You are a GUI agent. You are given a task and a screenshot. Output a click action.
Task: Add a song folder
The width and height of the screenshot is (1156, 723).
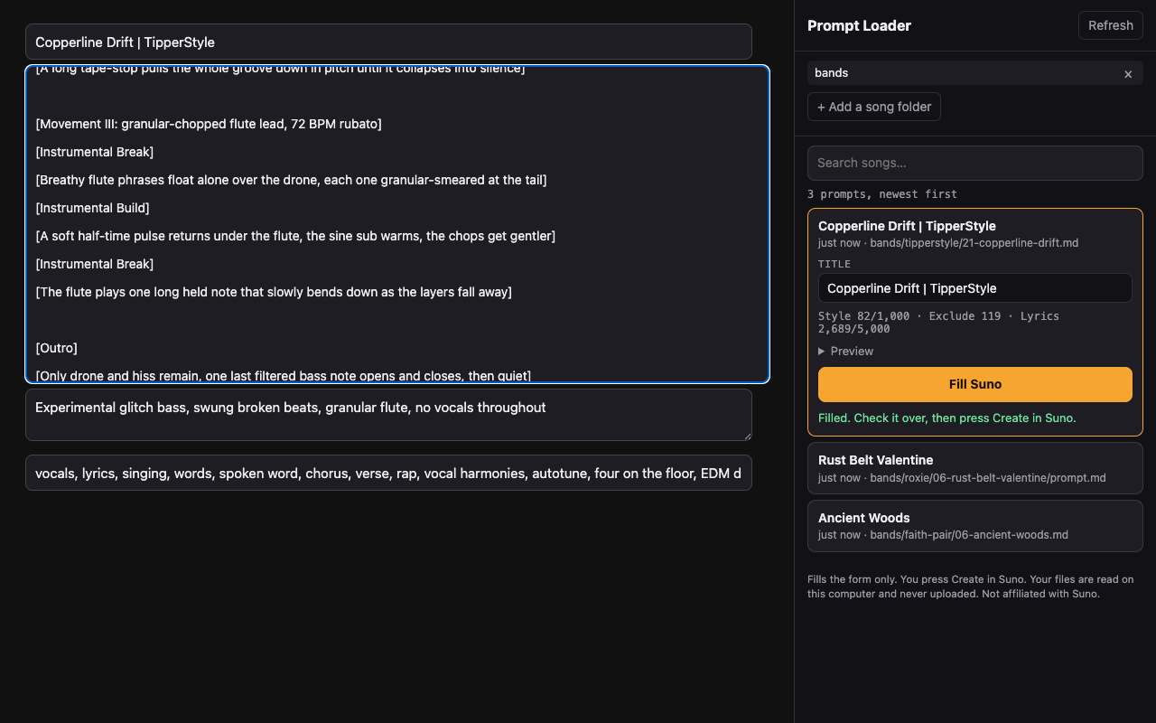[x=874, y=107]
